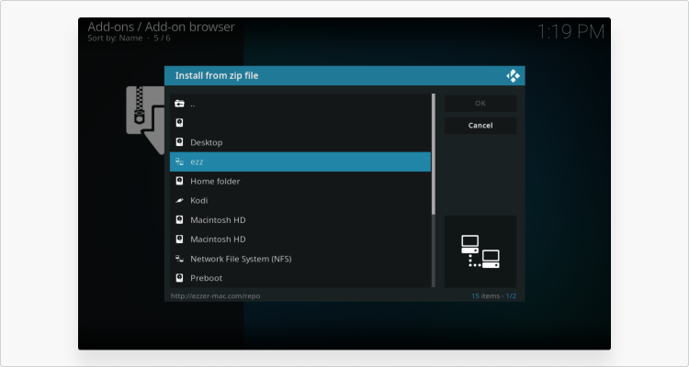Click the 1:19 PM clock

pyautogui.click(x=570, y=31)
